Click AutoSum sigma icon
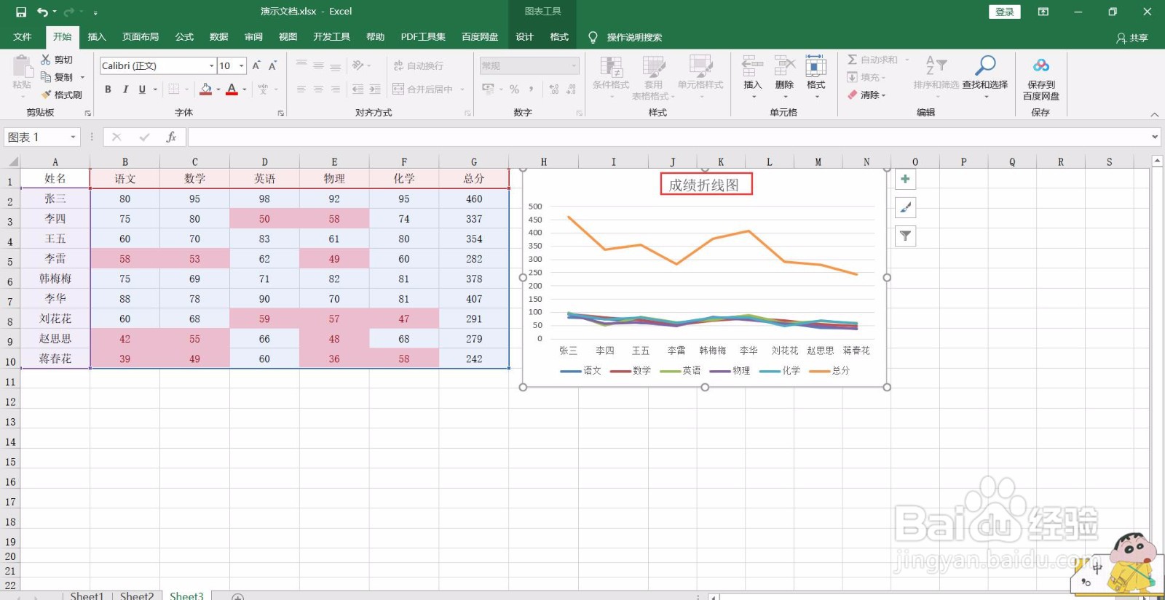Viewport: 1165px width, 600px height. [x=852, y=60]
